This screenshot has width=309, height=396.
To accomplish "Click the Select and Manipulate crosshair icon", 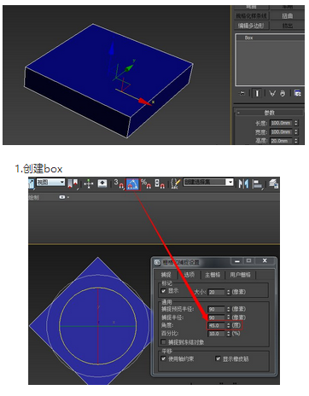I will [x=89, y=183].
